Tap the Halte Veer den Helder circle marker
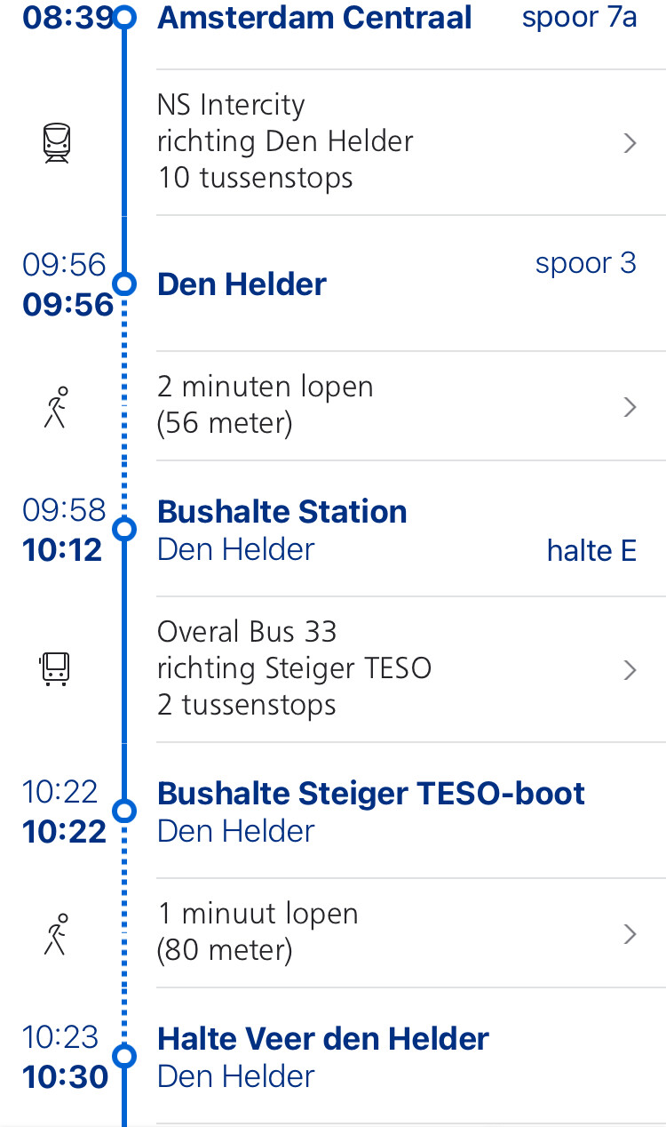 click(x=125, y=1056)
